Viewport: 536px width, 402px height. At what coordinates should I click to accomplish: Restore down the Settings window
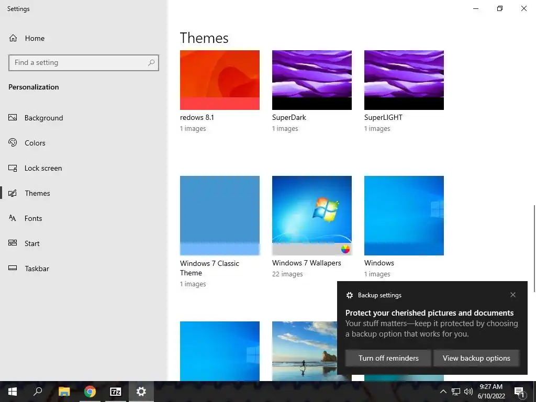click(500, 8)
